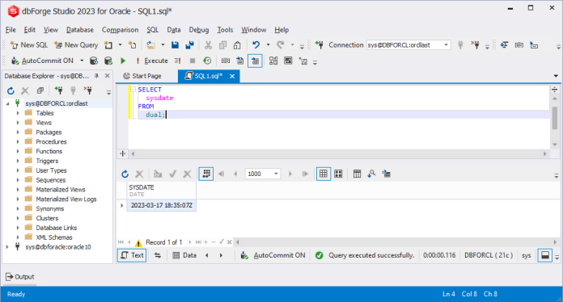Toggle AutoCommit ON in toolbar

click(x=42, y=61)
